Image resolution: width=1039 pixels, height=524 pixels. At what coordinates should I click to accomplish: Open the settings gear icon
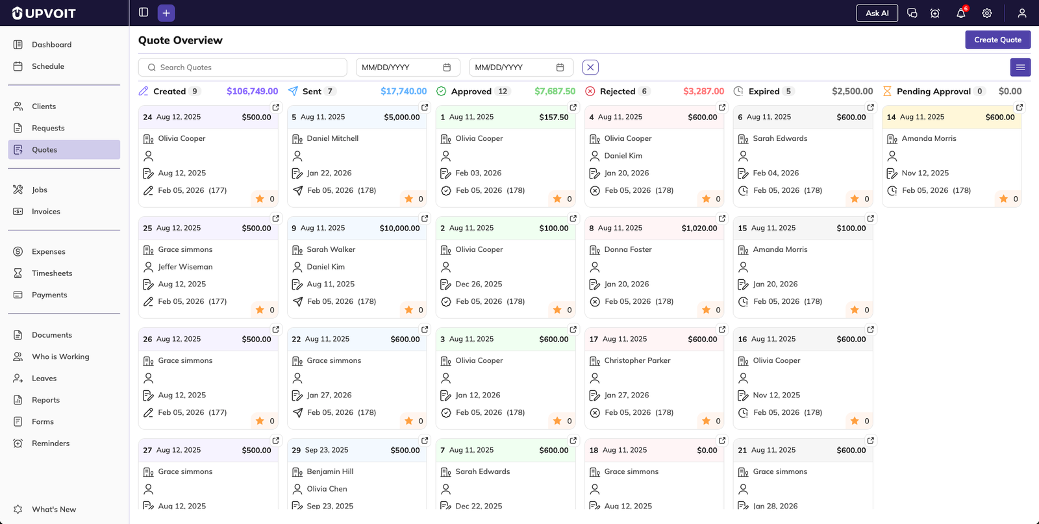tap(987, 13)
